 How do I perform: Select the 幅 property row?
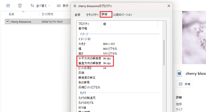point(80,49)
